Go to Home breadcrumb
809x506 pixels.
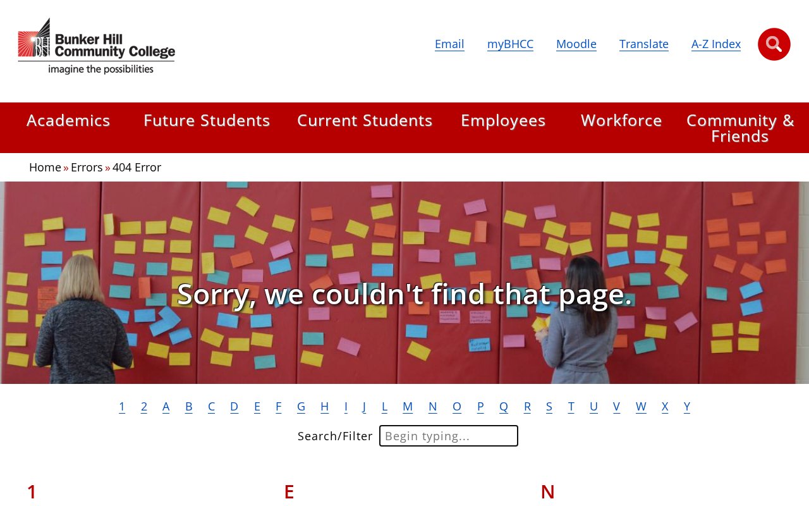point(45,168)
